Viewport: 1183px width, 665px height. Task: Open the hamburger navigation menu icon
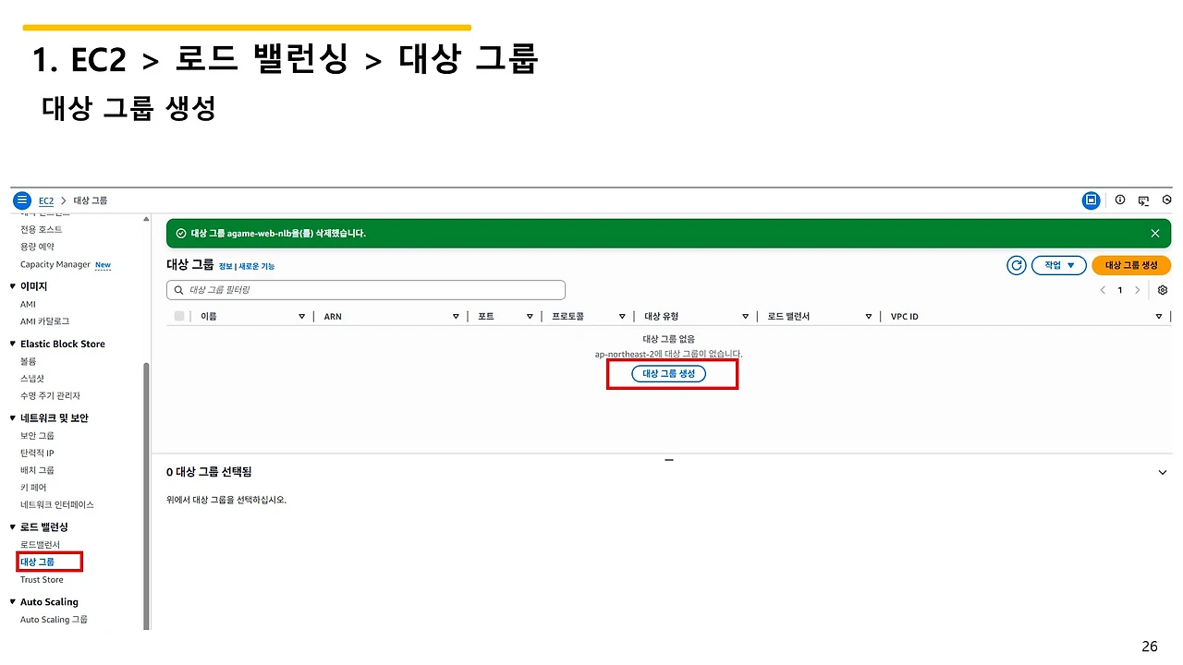point(22,200)
